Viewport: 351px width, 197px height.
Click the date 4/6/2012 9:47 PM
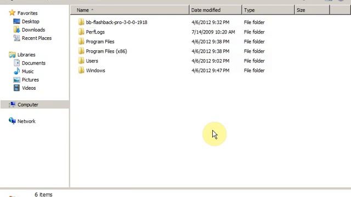210,71
